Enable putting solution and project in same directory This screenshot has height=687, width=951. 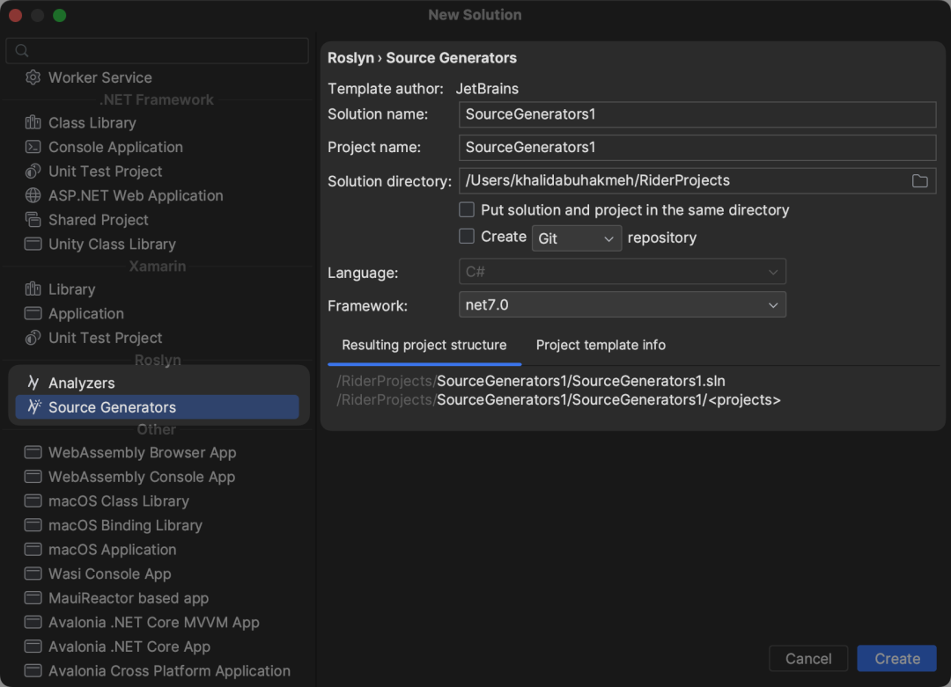pos(467,209)
